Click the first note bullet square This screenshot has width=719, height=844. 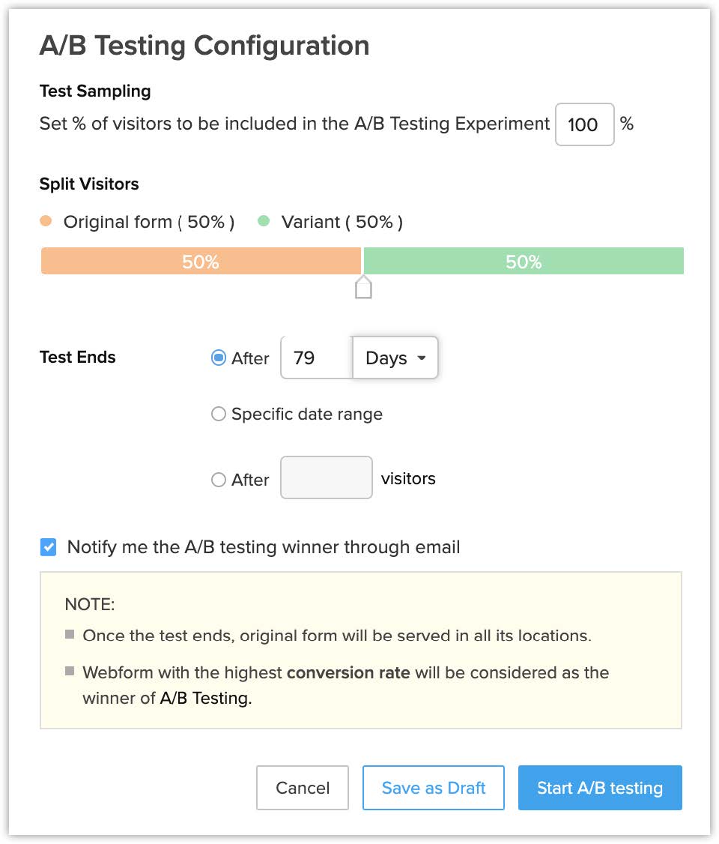pos(70,635)
